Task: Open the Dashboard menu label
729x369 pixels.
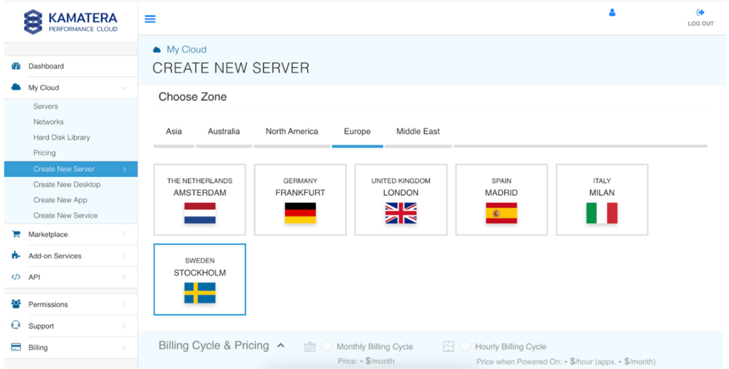Action: point(46,66)
